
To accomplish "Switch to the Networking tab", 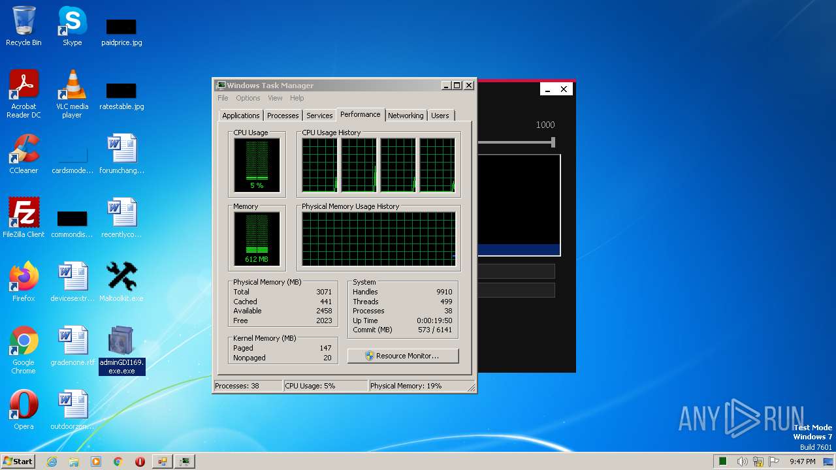I will [x=406, y=116].
